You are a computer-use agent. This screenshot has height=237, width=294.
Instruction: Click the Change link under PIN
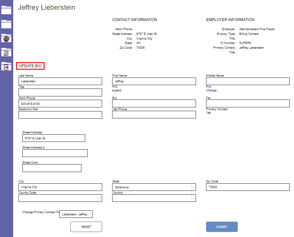click(x=211, y=90)
